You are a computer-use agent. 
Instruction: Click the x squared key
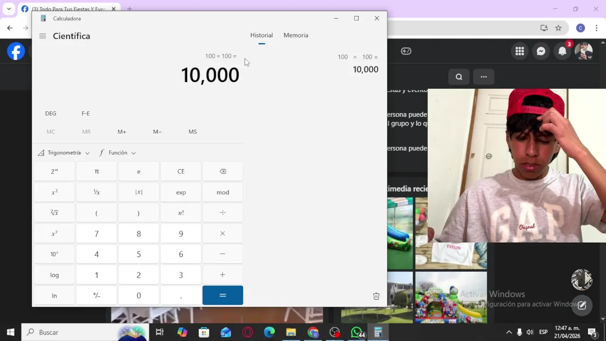click(54, 192)
